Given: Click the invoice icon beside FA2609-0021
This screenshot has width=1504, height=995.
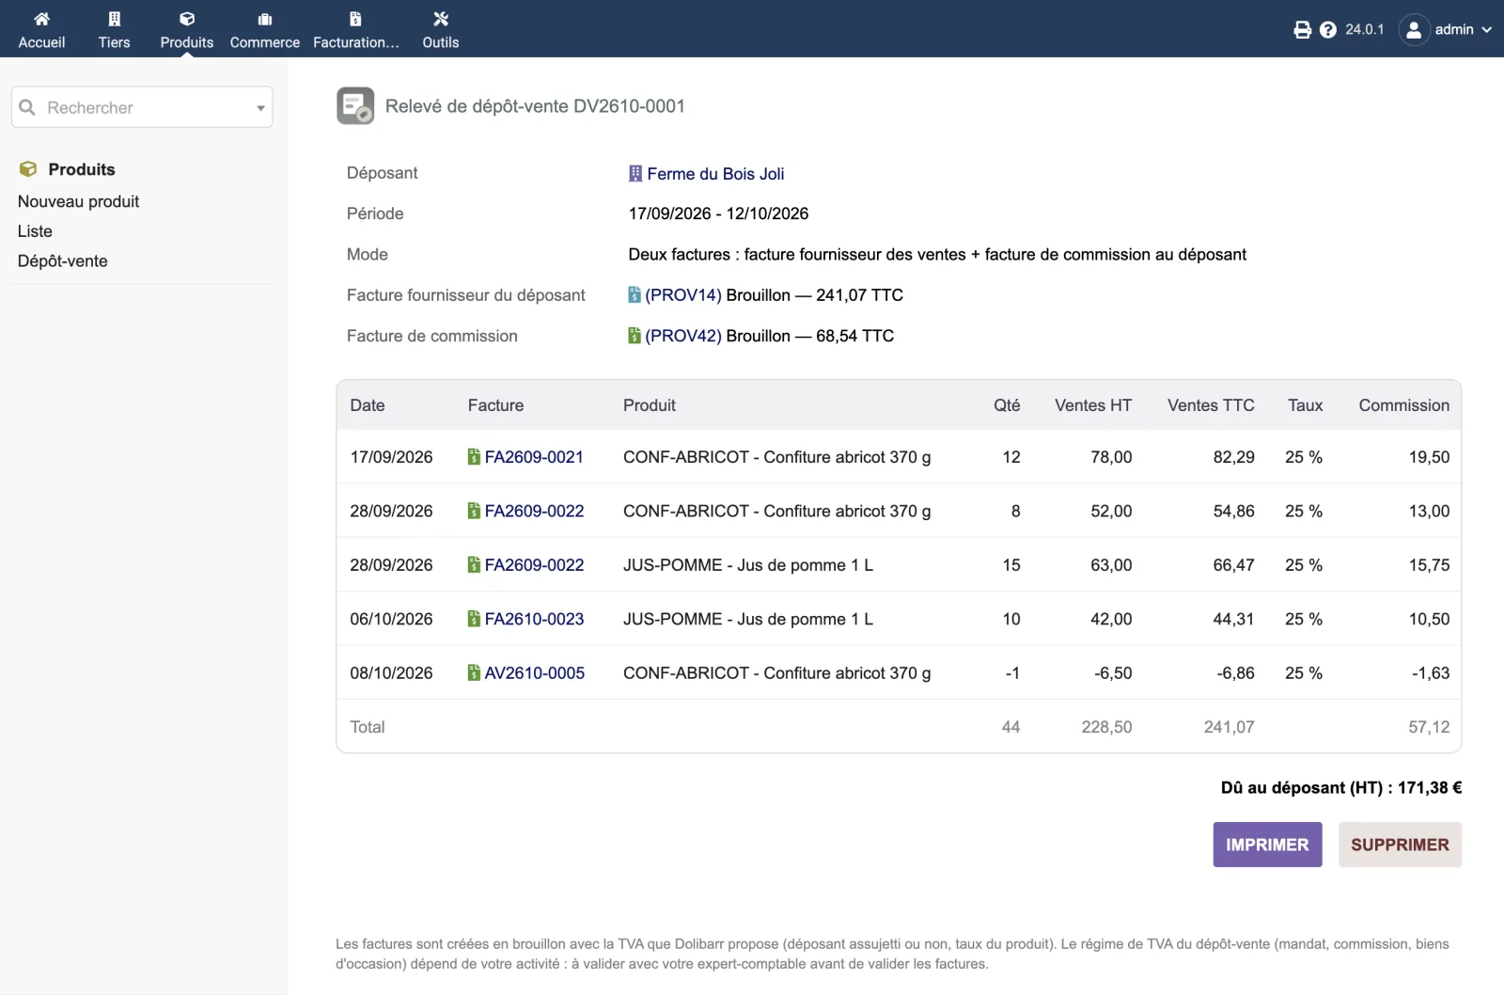Looking at the screenshot, I should click(474, 457).
